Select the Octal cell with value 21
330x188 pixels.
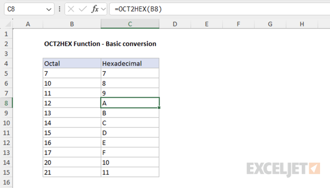coord(72,172)
